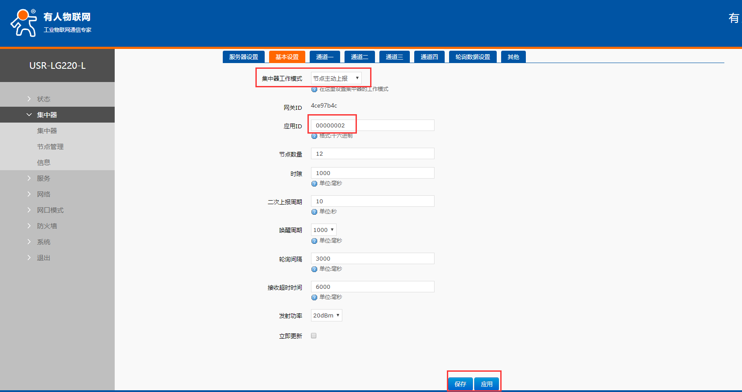
Task: Switch to the 轮询数据设置 tab
Action: coord(472,57)
